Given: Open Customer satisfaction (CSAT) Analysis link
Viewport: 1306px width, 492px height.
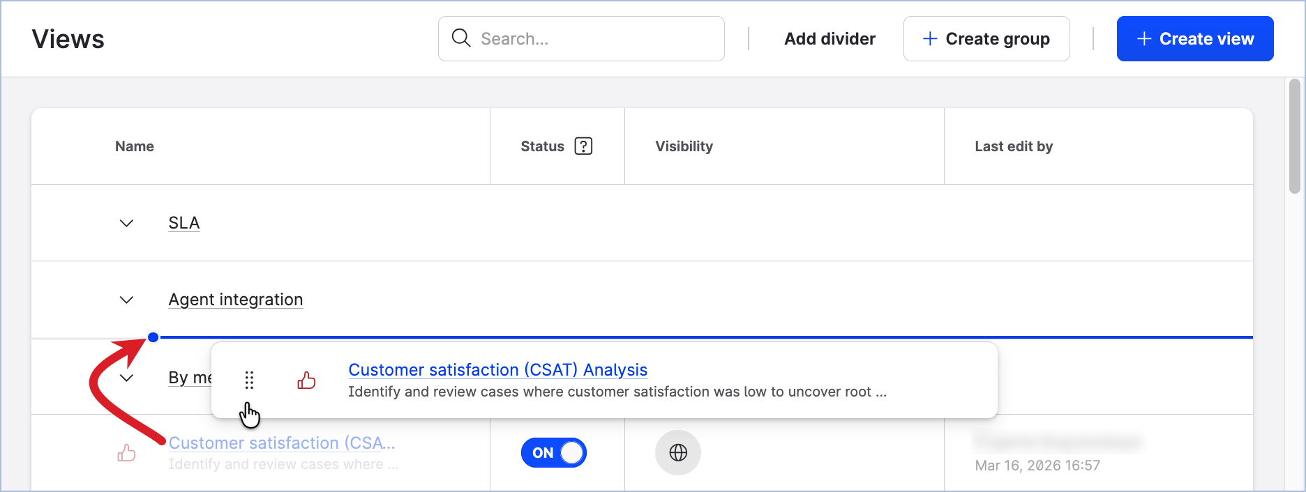Looking at the screenshot, I should point(497,370).
